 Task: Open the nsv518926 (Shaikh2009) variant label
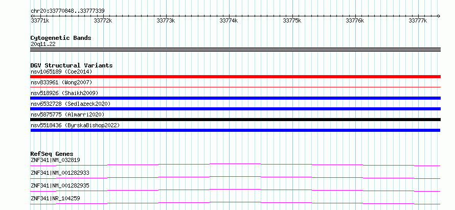pos(64,93)
